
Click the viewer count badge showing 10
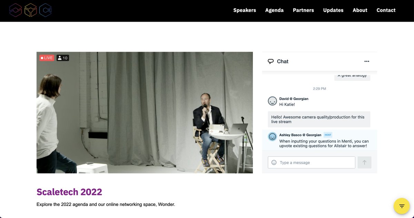coord(63,58)
